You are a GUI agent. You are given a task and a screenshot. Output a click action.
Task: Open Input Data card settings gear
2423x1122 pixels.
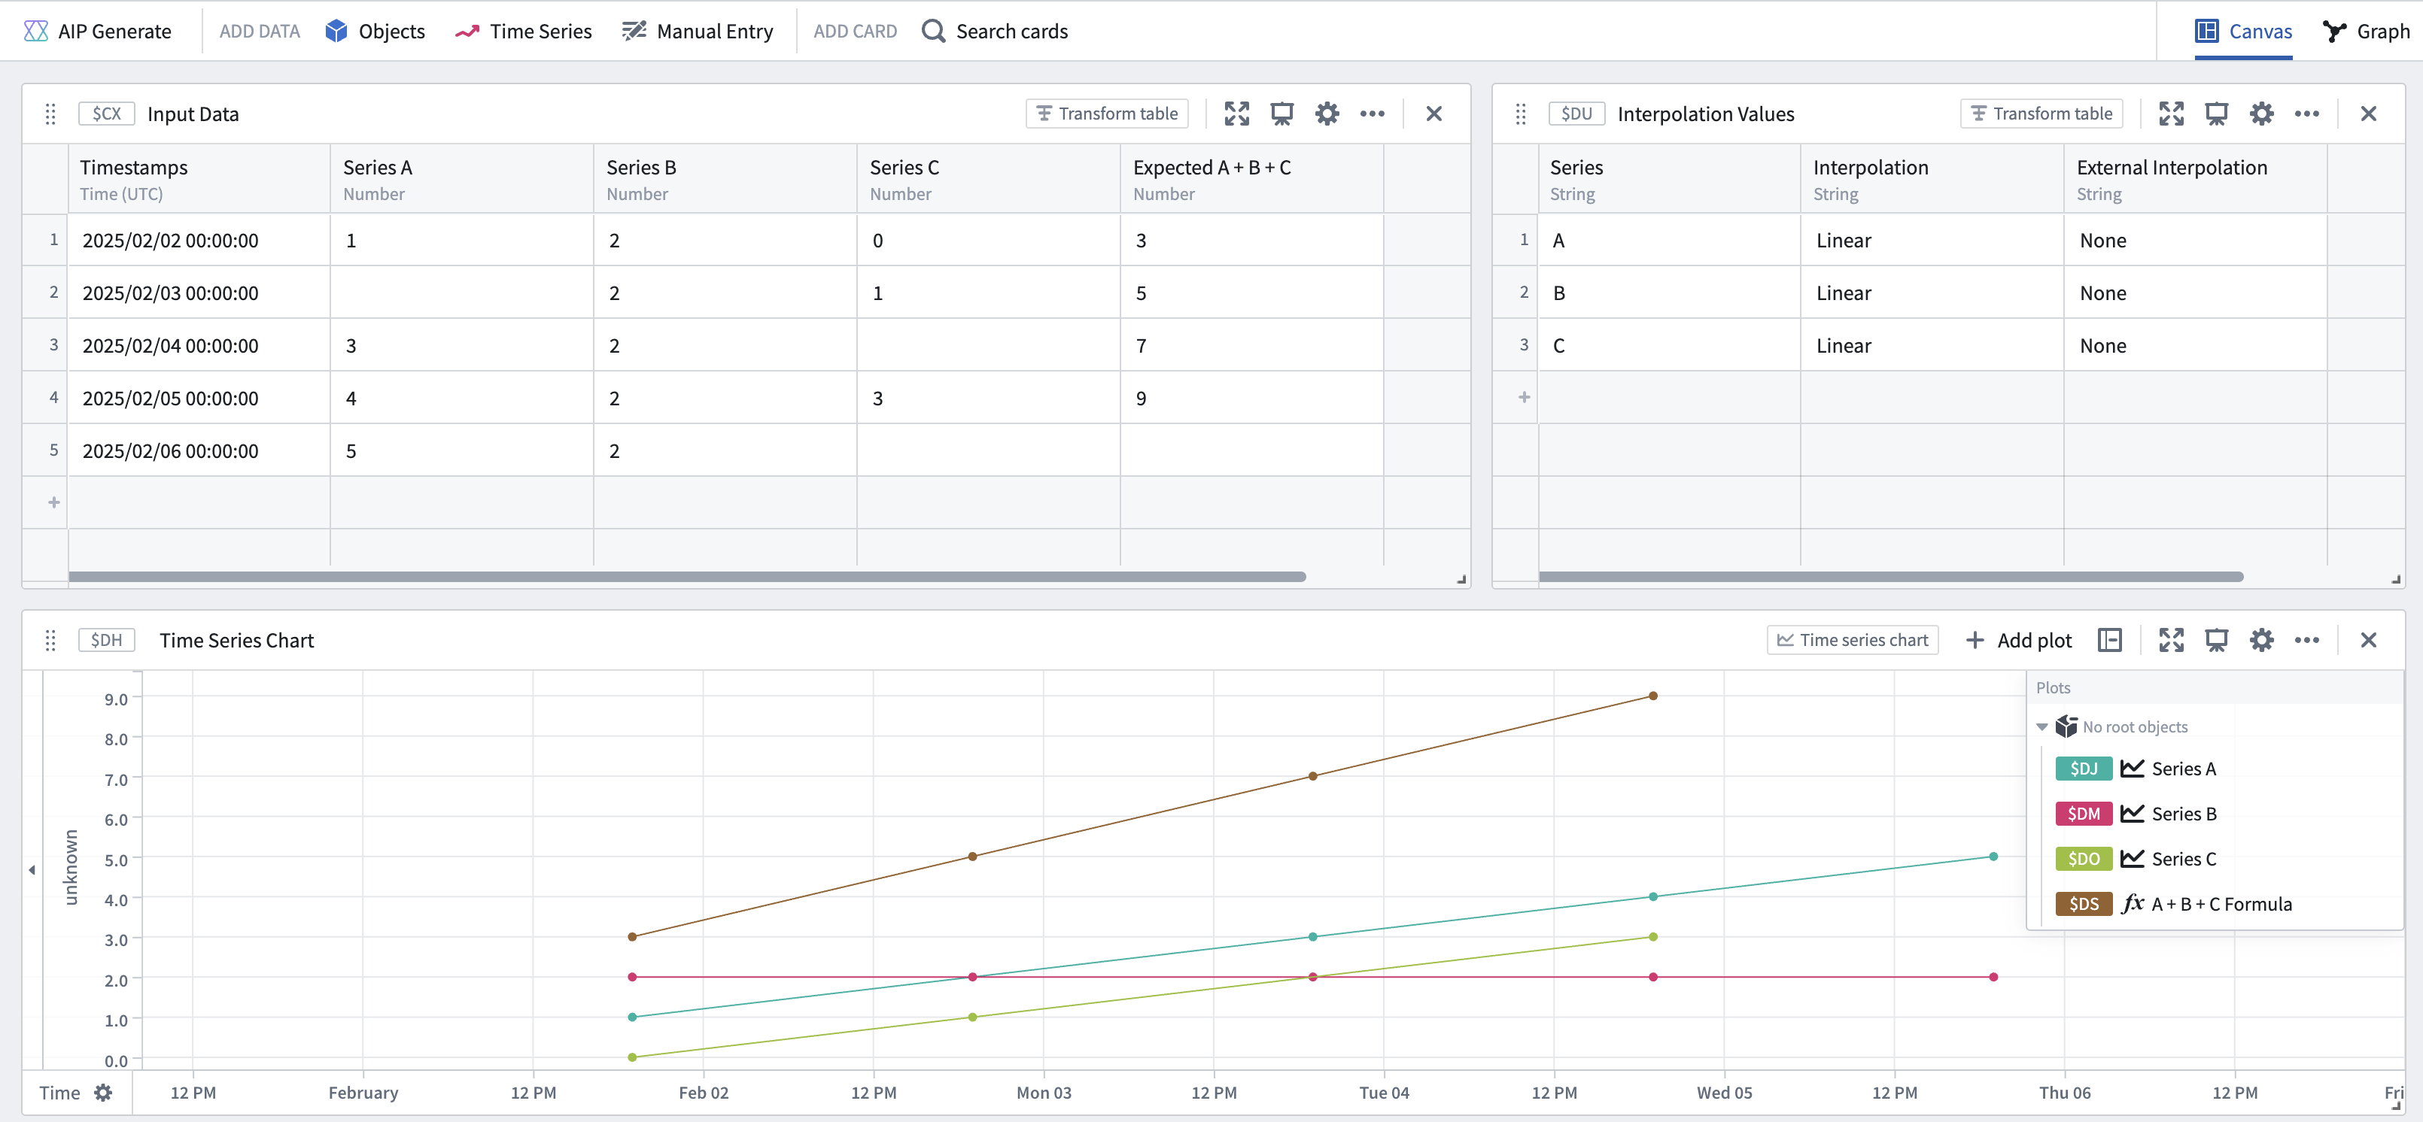1327,114
